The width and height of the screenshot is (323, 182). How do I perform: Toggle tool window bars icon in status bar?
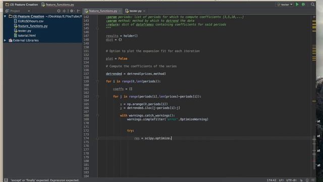pos(6,180)
